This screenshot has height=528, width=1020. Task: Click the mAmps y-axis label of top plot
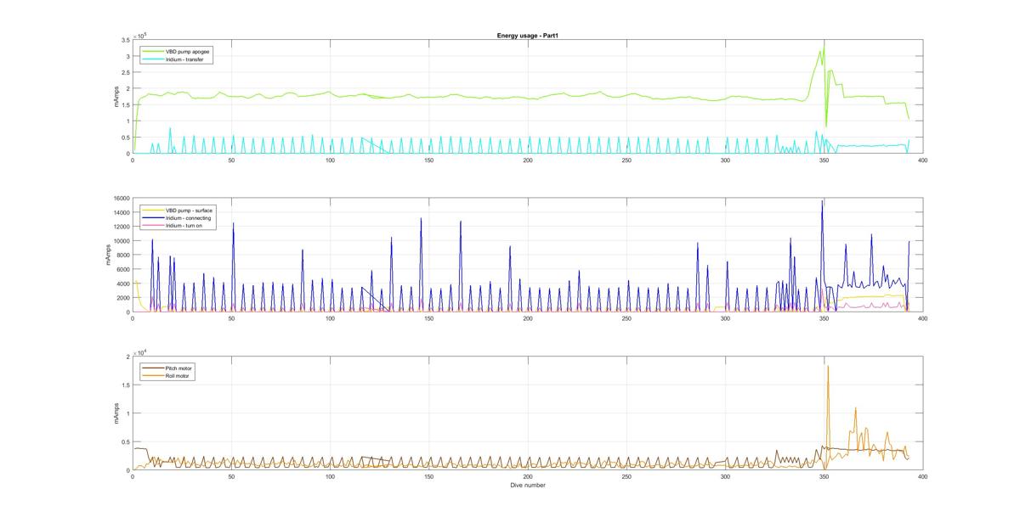[117, 97]
